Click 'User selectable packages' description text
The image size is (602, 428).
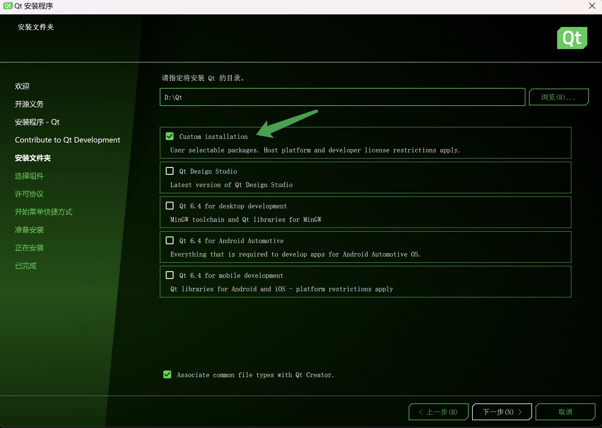click(315, 150)
